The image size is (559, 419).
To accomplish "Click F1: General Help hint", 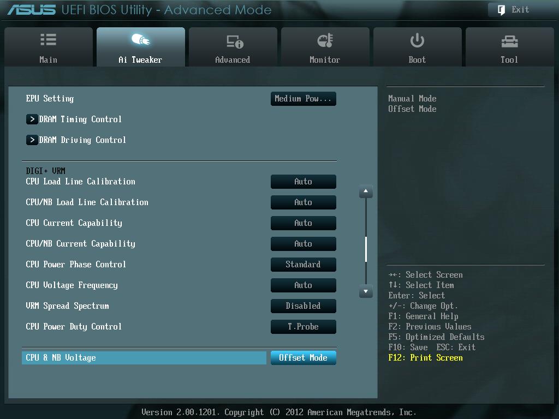I will pos(424,316).
